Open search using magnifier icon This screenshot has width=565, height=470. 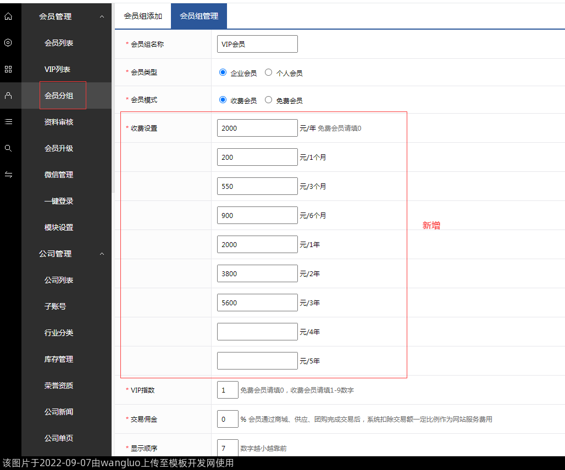point(8,148)
